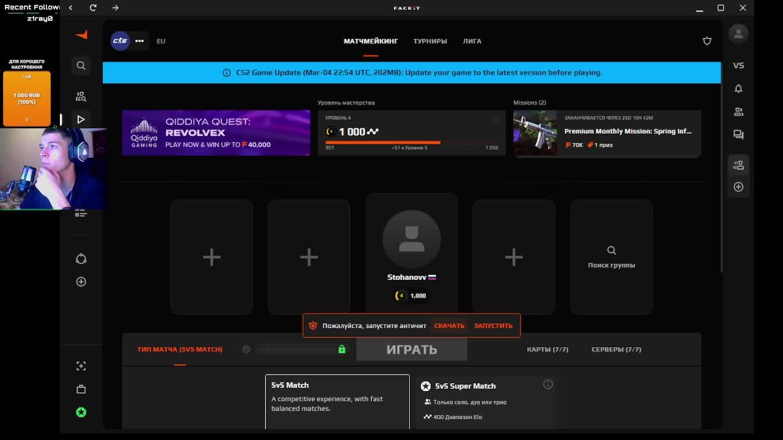Image resolution: width=783 pixels, height=440 pixels.
Task: Click the Elo progress bar to Level 5
Action: coord(412,142)
